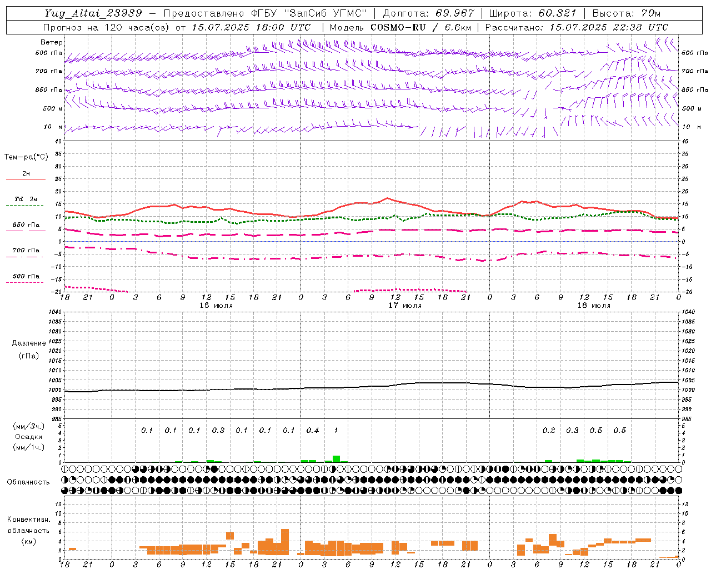Click '700 гПа' legend entry in temperature panel
This screenshot has width=711, height=569.
click(x=26, y=251)
